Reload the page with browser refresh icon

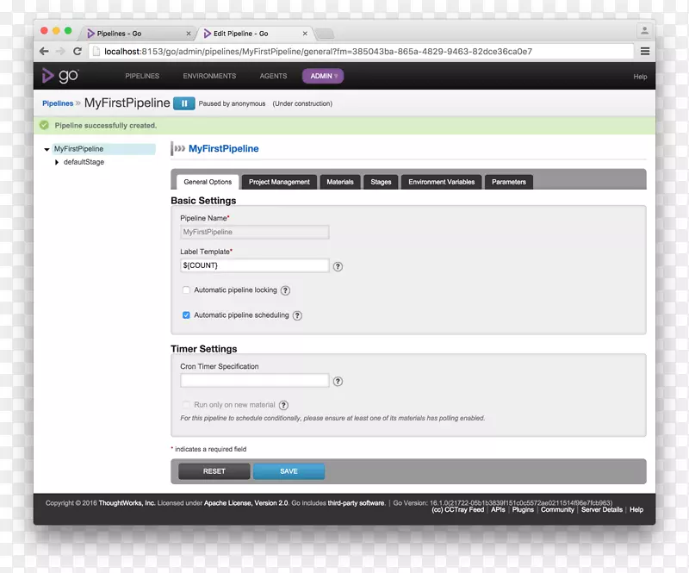(78, 52)
